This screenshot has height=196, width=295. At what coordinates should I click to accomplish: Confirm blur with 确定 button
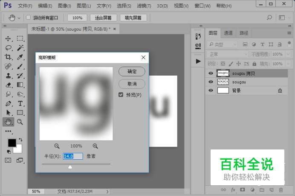(x=132, y=71)
